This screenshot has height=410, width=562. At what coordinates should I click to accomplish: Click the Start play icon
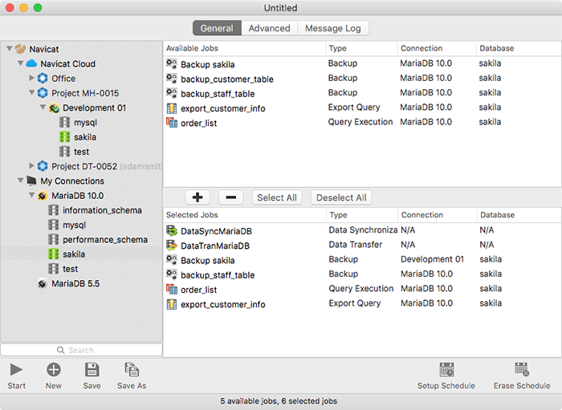16,370
